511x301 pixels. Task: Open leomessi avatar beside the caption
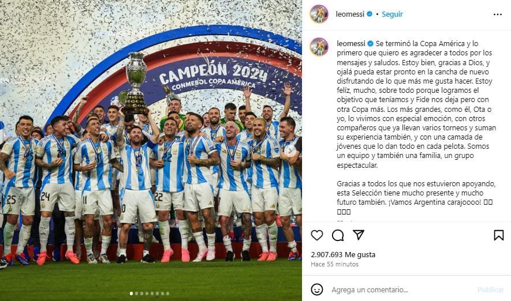tap(319, 47)
